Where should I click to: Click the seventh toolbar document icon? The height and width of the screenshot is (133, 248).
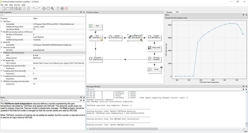point(28,9)
